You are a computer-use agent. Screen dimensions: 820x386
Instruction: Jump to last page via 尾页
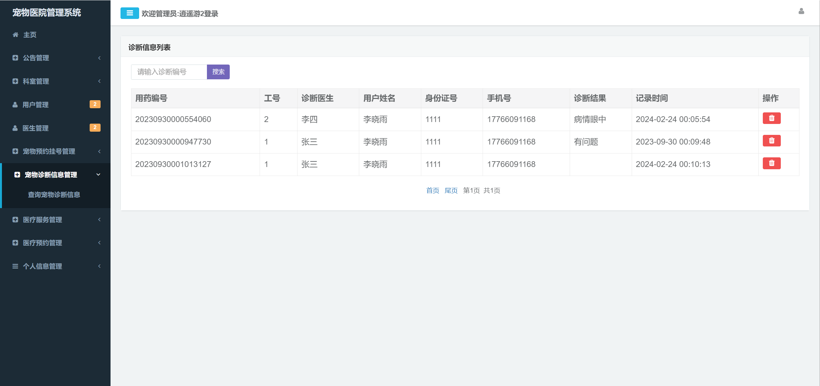(451, 190)
